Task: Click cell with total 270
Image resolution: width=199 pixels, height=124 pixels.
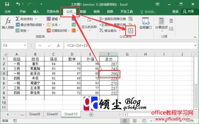Action: (109, 83)
